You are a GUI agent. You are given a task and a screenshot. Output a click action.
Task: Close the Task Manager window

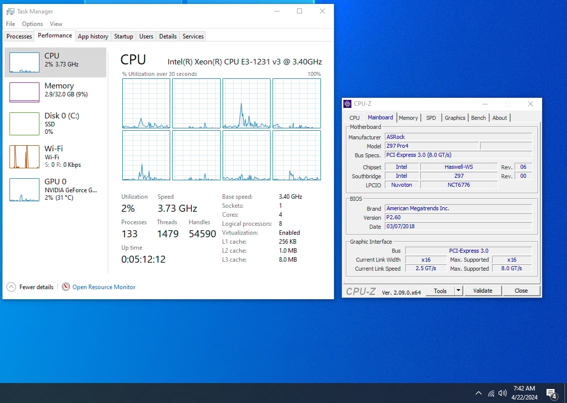point(322,11)
